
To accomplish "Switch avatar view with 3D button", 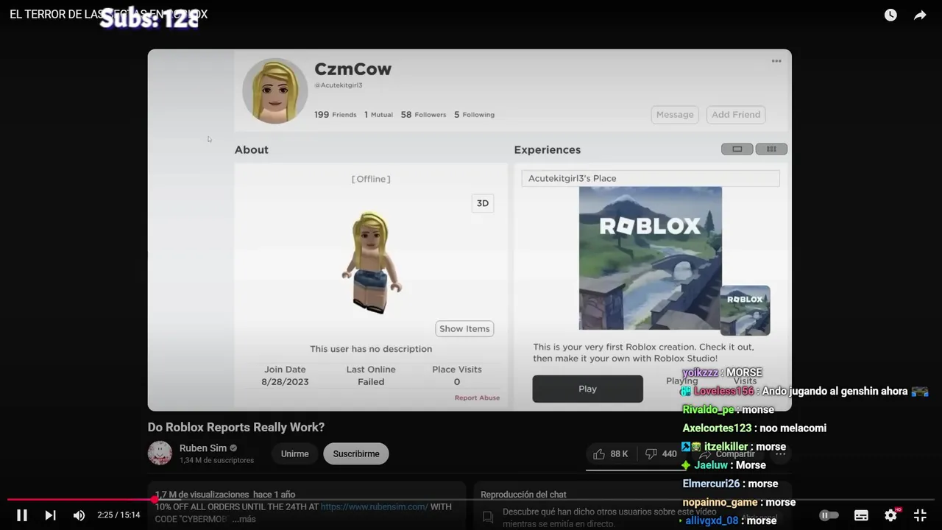I will [x=483, y=203].
